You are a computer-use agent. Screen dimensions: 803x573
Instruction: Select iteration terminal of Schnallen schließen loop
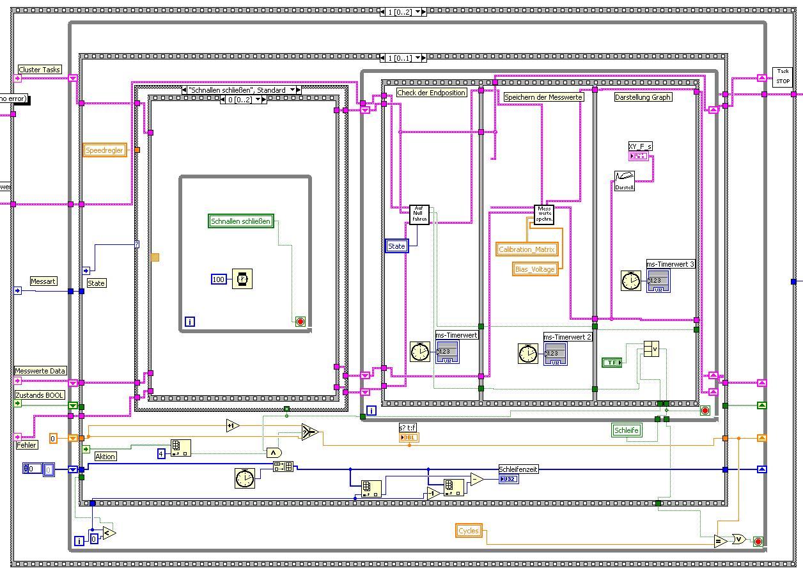(189, 322)
